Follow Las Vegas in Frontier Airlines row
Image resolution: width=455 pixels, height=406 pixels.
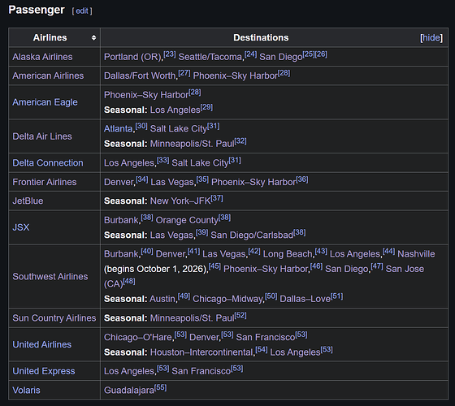pos(172,182)
